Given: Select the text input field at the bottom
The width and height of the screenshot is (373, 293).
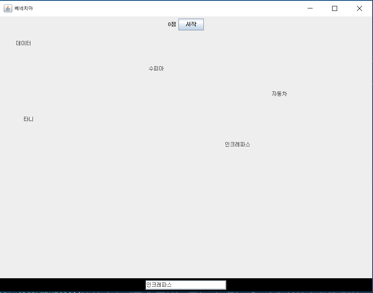Looking at the screenshot, I should point(186,285).
